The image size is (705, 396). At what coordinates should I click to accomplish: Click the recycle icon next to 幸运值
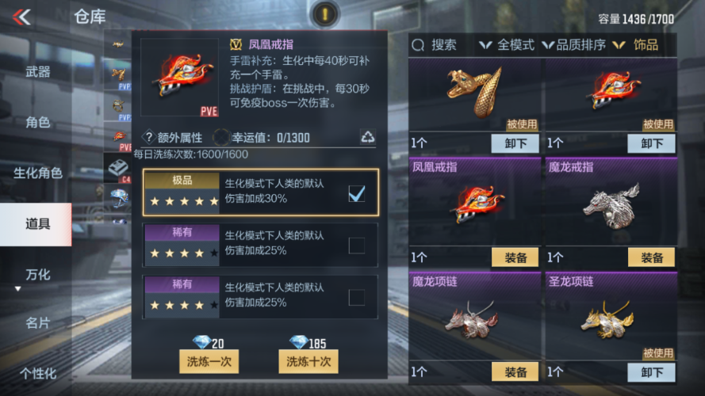[x=368, y=136]
